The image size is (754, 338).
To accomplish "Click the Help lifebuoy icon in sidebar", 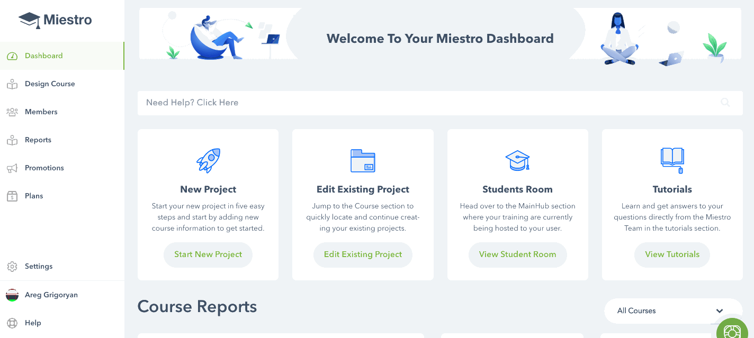I will (12, 323).
